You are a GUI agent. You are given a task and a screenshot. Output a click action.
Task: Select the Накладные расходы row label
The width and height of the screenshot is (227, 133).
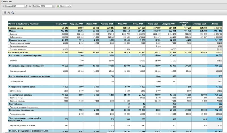point(18,52)
